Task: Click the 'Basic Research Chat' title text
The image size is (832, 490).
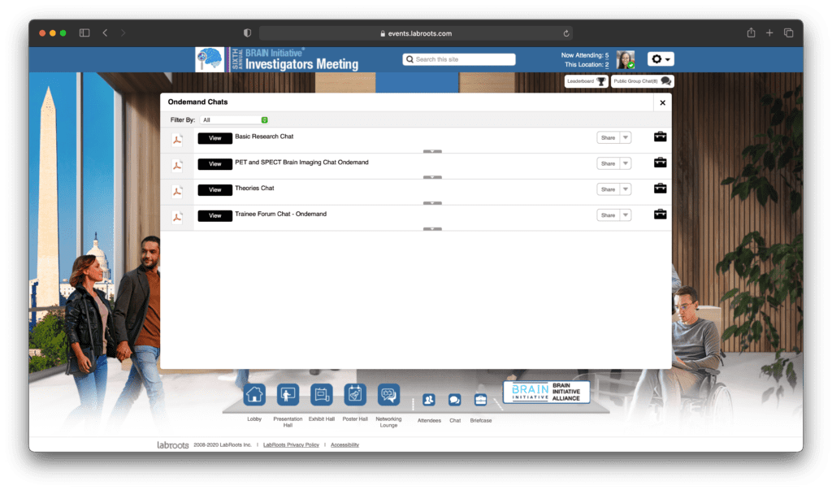Action: (264, 137)
